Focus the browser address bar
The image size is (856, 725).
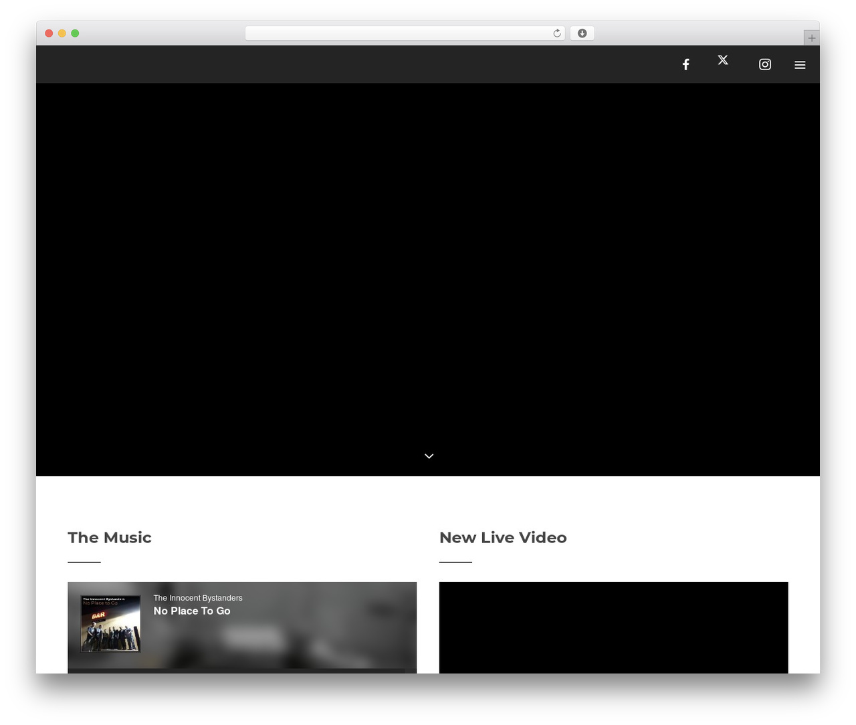tap(405, 33)
